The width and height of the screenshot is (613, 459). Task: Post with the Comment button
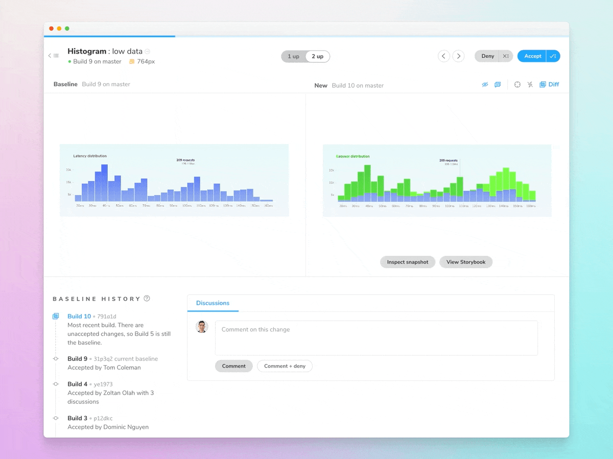pos(234,366)
